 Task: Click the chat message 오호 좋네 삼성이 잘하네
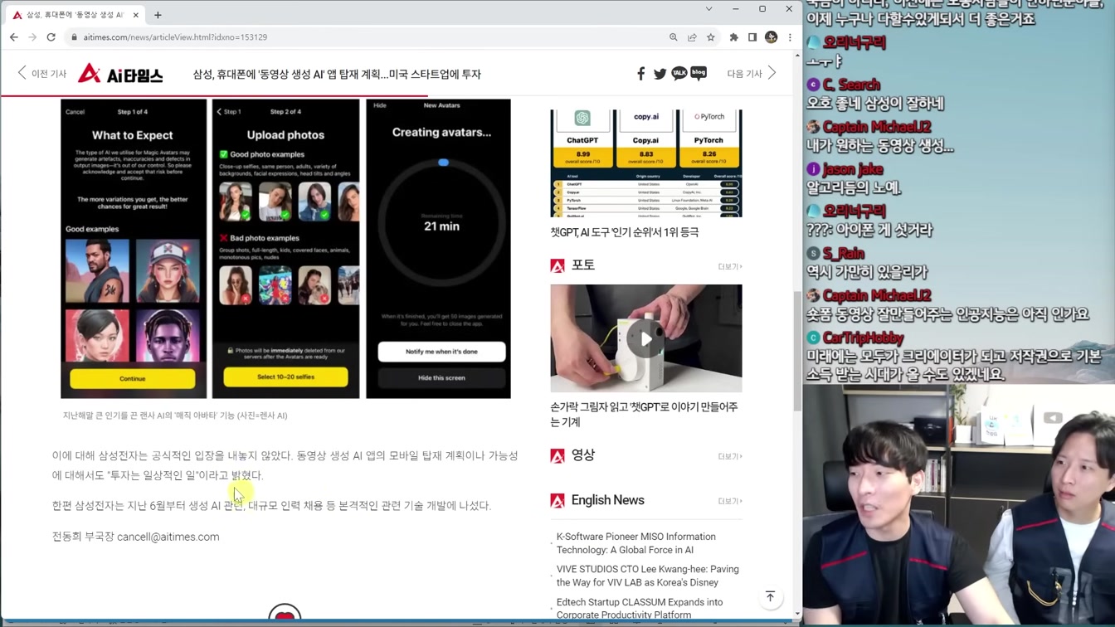875,104
